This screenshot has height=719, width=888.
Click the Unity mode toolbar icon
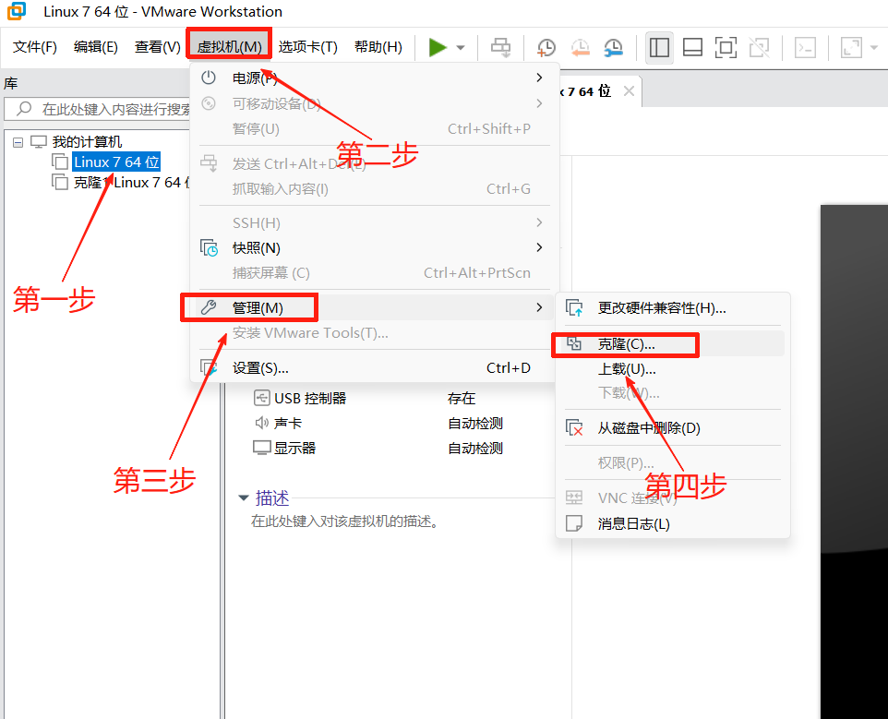click(x=760, y=48)
